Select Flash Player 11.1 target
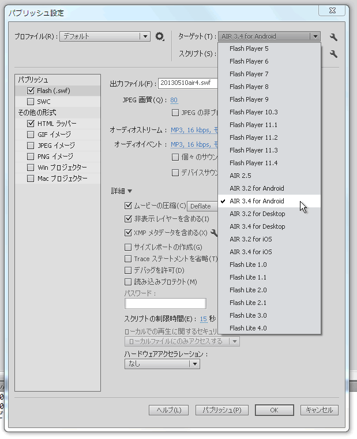The image size is (357, 439). 269,125
